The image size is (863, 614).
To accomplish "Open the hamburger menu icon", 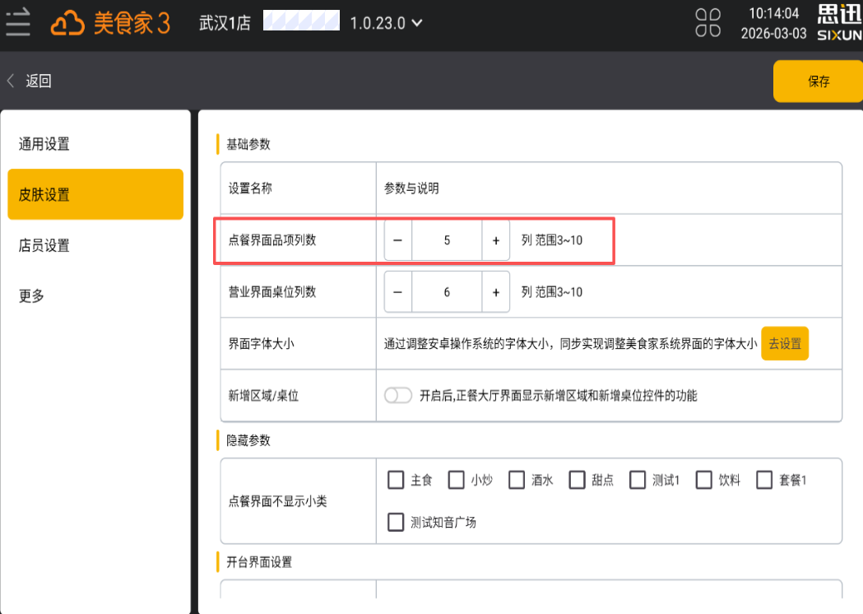I will coord(18,22).
